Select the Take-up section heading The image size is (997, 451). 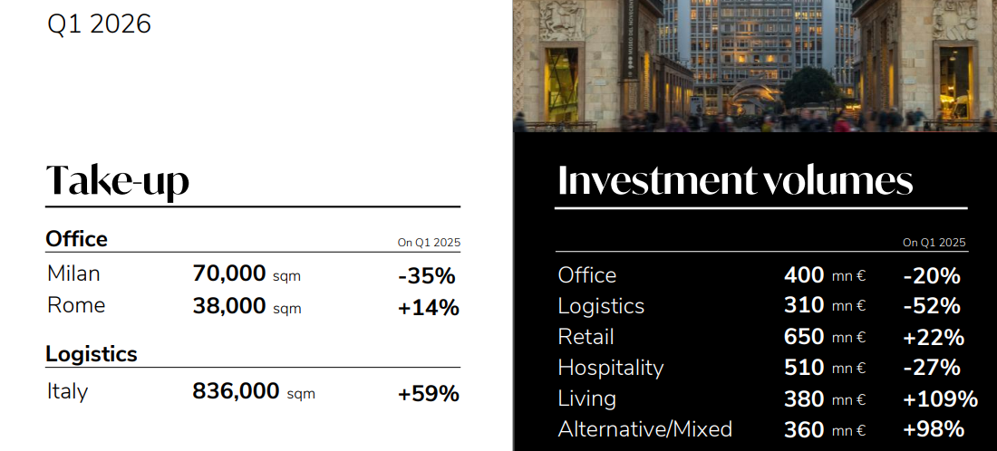coord(118,180)
